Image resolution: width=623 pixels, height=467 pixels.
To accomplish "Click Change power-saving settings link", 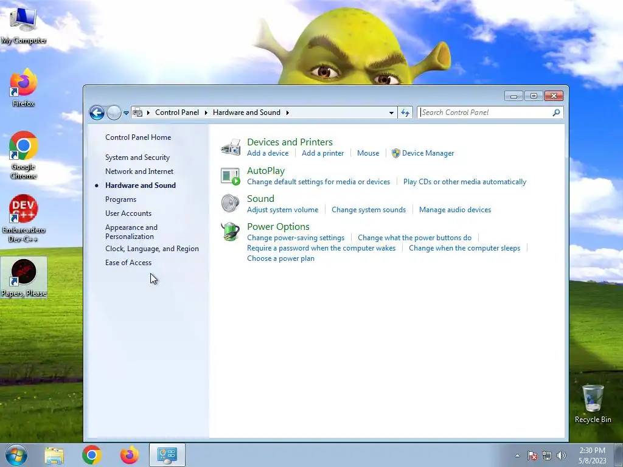I will coord(296,238).
